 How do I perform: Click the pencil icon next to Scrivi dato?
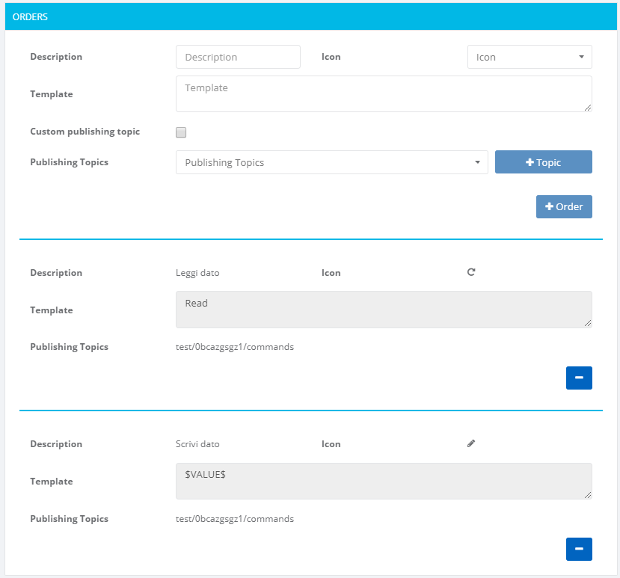(x=471, y=443)
